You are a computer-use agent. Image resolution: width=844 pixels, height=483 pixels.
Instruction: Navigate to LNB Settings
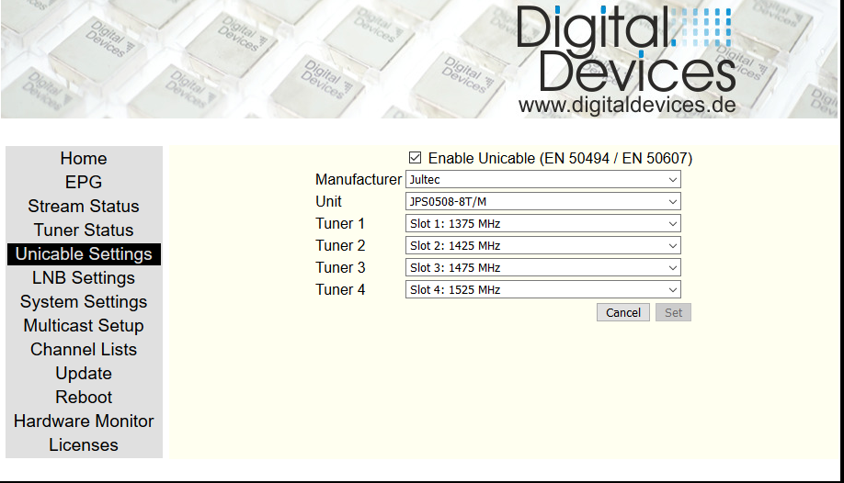pyautogui.click(x=84, y=278)
